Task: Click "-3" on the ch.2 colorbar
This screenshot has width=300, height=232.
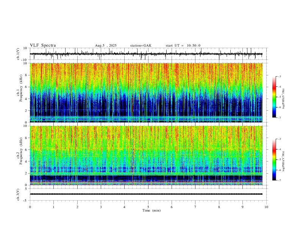Action: (x=279, y=139)
